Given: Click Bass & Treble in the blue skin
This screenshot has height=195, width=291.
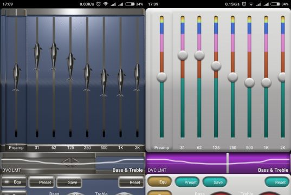Looking at the screenshot, I should click(x=127, y=170).
